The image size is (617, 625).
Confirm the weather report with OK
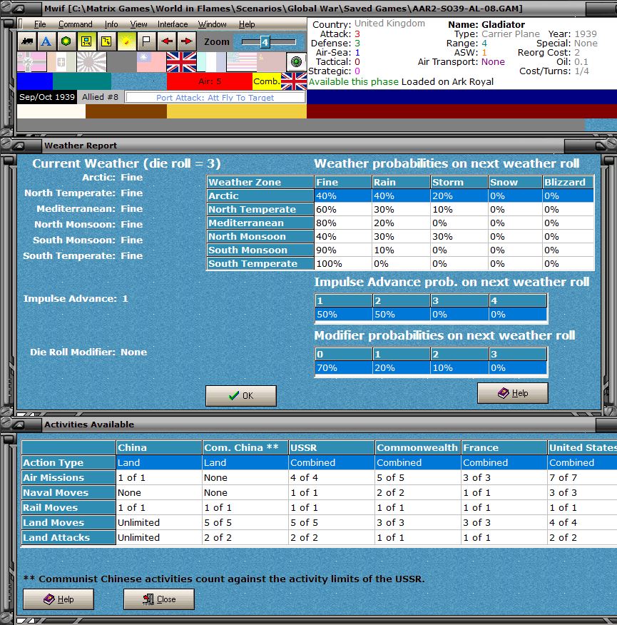(241, 396)
